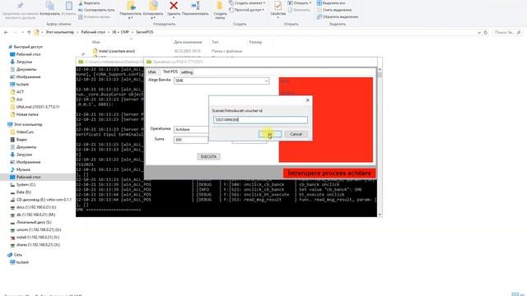Select Новая папка in the navigation pane
Image resolution: width=527 pixels, height=296 pixels.
(27, 114)
